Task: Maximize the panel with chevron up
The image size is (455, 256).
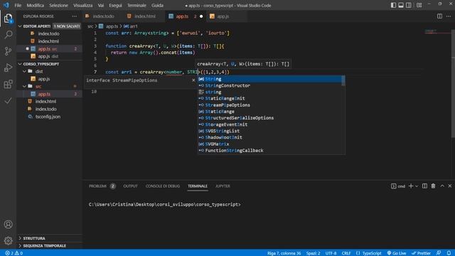Action: [442, 186]
